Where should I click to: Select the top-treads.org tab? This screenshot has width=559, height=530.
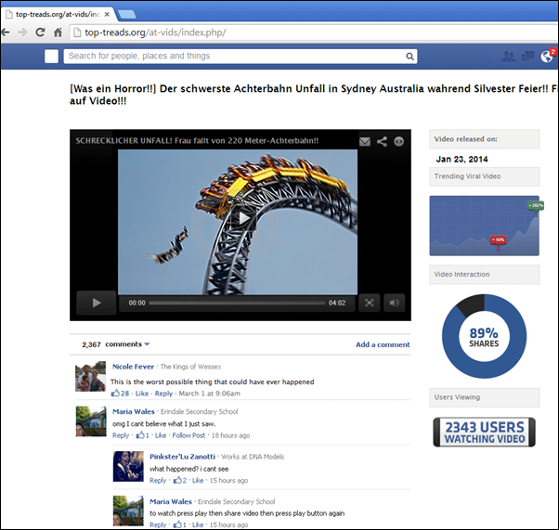58,15
